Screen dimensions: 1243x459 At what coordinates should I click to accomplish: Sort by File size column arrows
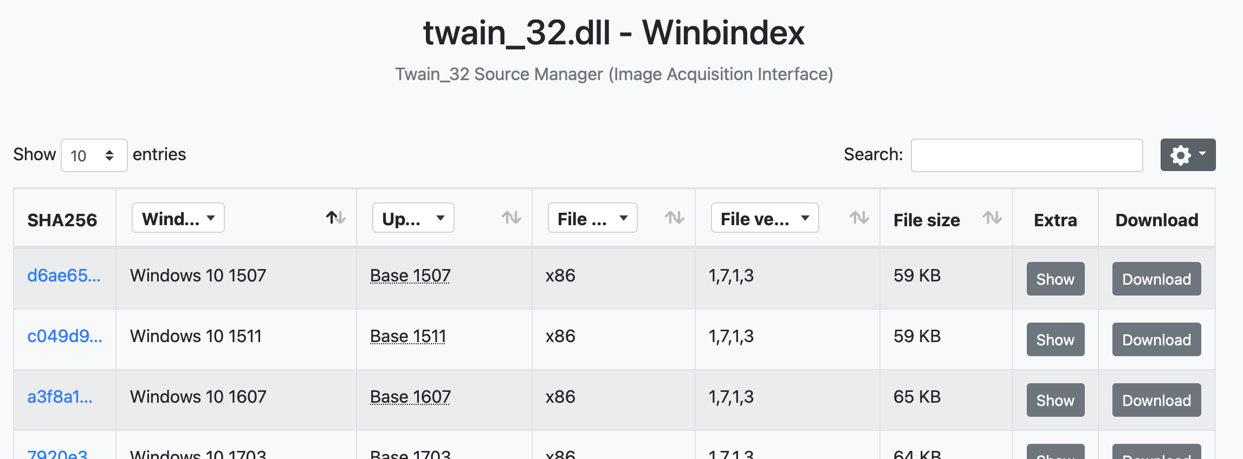click(992, 218)
